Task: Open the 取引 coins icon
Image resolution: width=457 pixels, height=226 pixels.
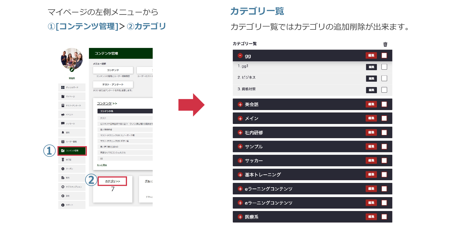Action: coord(63,178)
